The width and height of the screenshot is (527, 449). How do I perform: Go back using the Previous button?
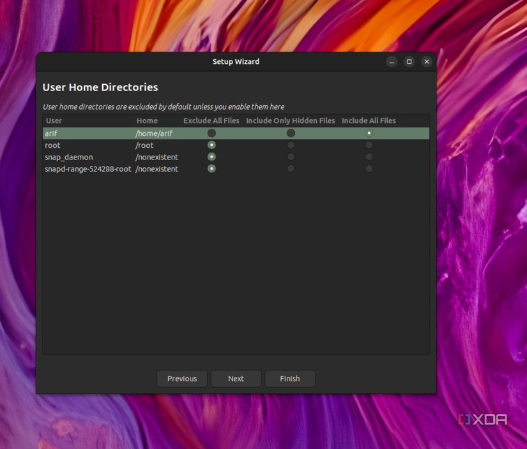182,378
